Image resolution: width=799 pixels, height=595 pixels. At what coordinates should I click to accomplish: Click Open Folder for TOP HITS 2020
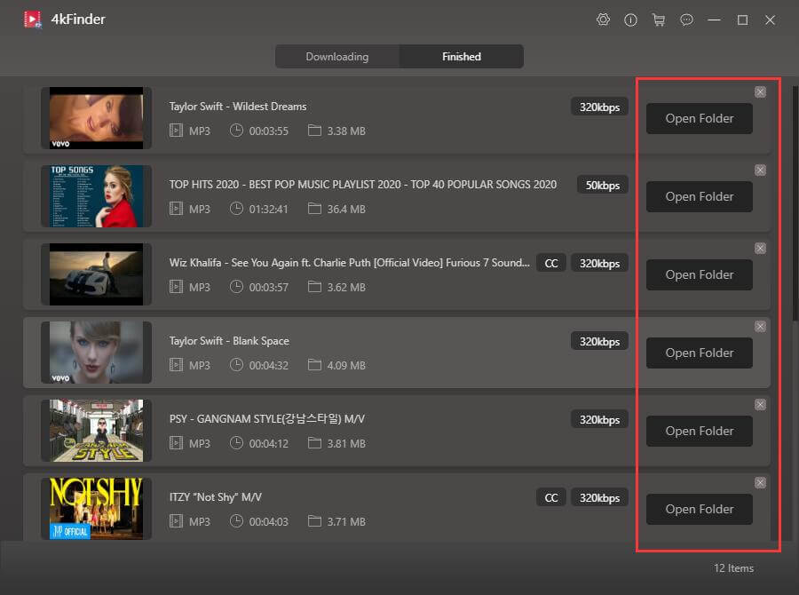pyautogui.click(x=700, y=196)
